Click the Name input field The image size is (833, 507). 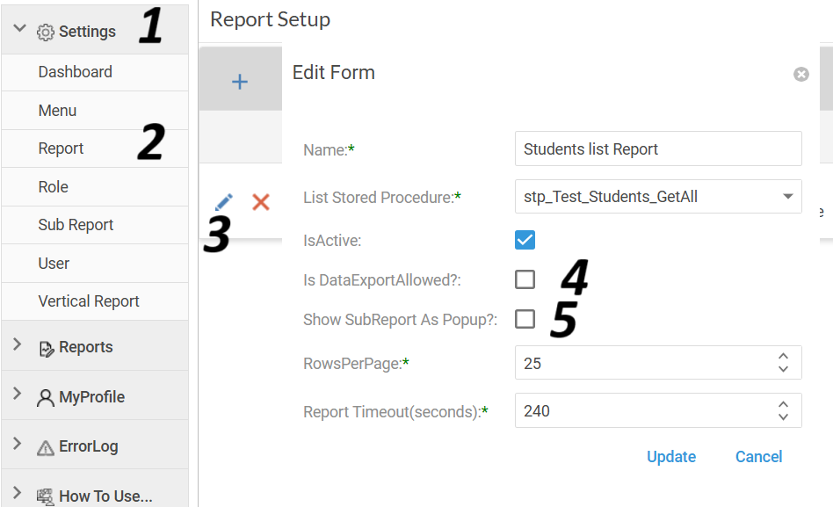(x=658, y=148)
